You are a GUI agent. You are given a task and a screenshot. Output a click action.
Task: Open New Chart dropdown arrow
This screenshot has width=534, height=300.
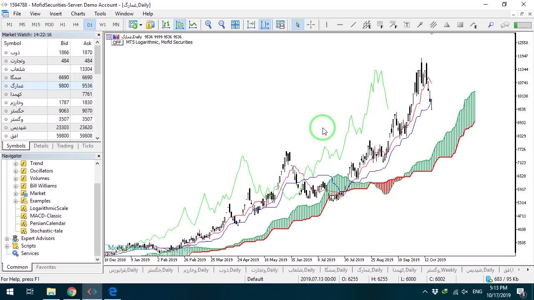(141, 25)
